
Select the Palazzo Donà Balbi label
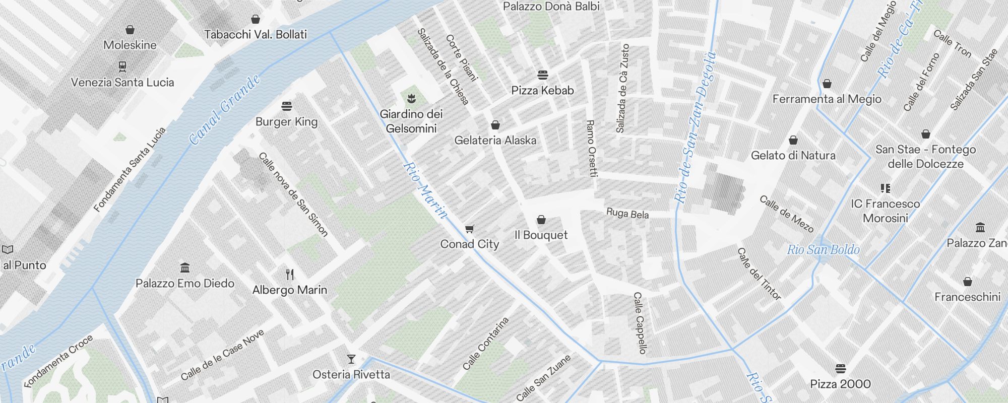551,7
